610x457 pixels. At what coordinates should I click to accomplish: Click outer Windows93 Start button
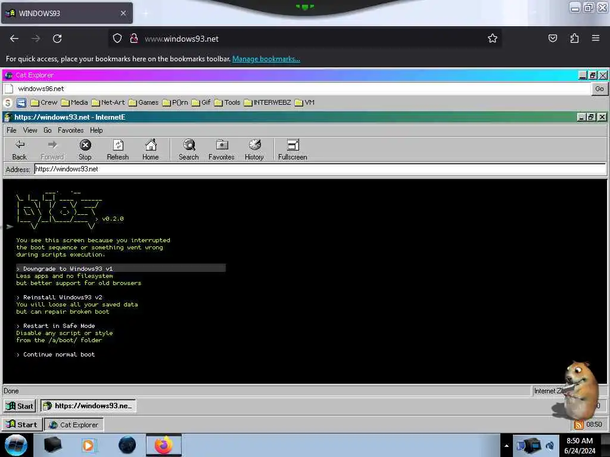click(x=21, y=424)
